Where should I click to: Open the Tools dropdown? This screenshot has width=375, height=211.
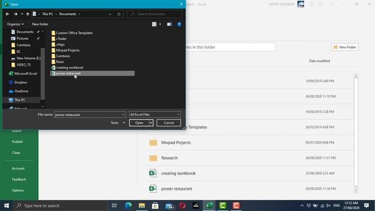[117, 122]
